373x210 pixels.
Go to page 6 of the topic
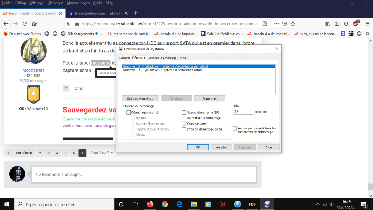coord(74,153)
